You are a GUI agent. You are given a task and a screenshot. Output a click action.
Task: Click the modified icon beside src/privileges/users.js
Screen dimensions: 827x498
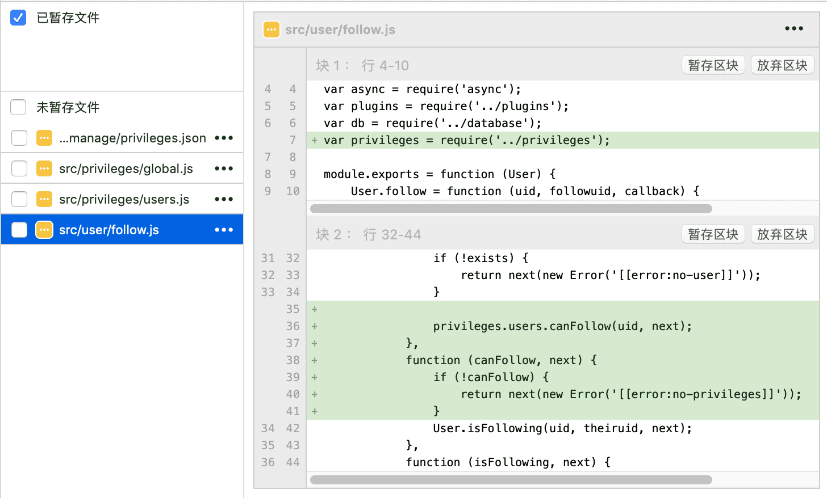tap(44, 199)
